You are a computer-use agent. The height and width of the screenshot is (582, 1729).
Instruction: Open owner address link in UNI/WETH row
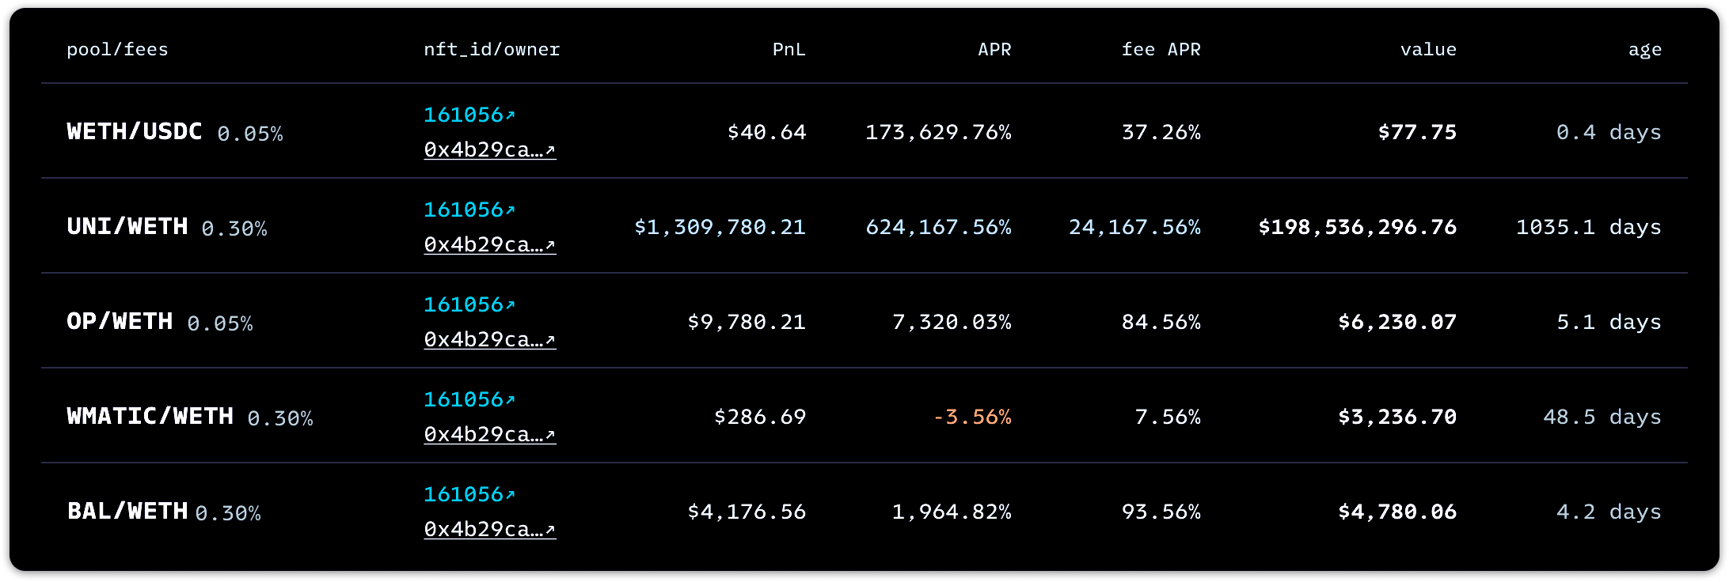(x=489, y=245)
